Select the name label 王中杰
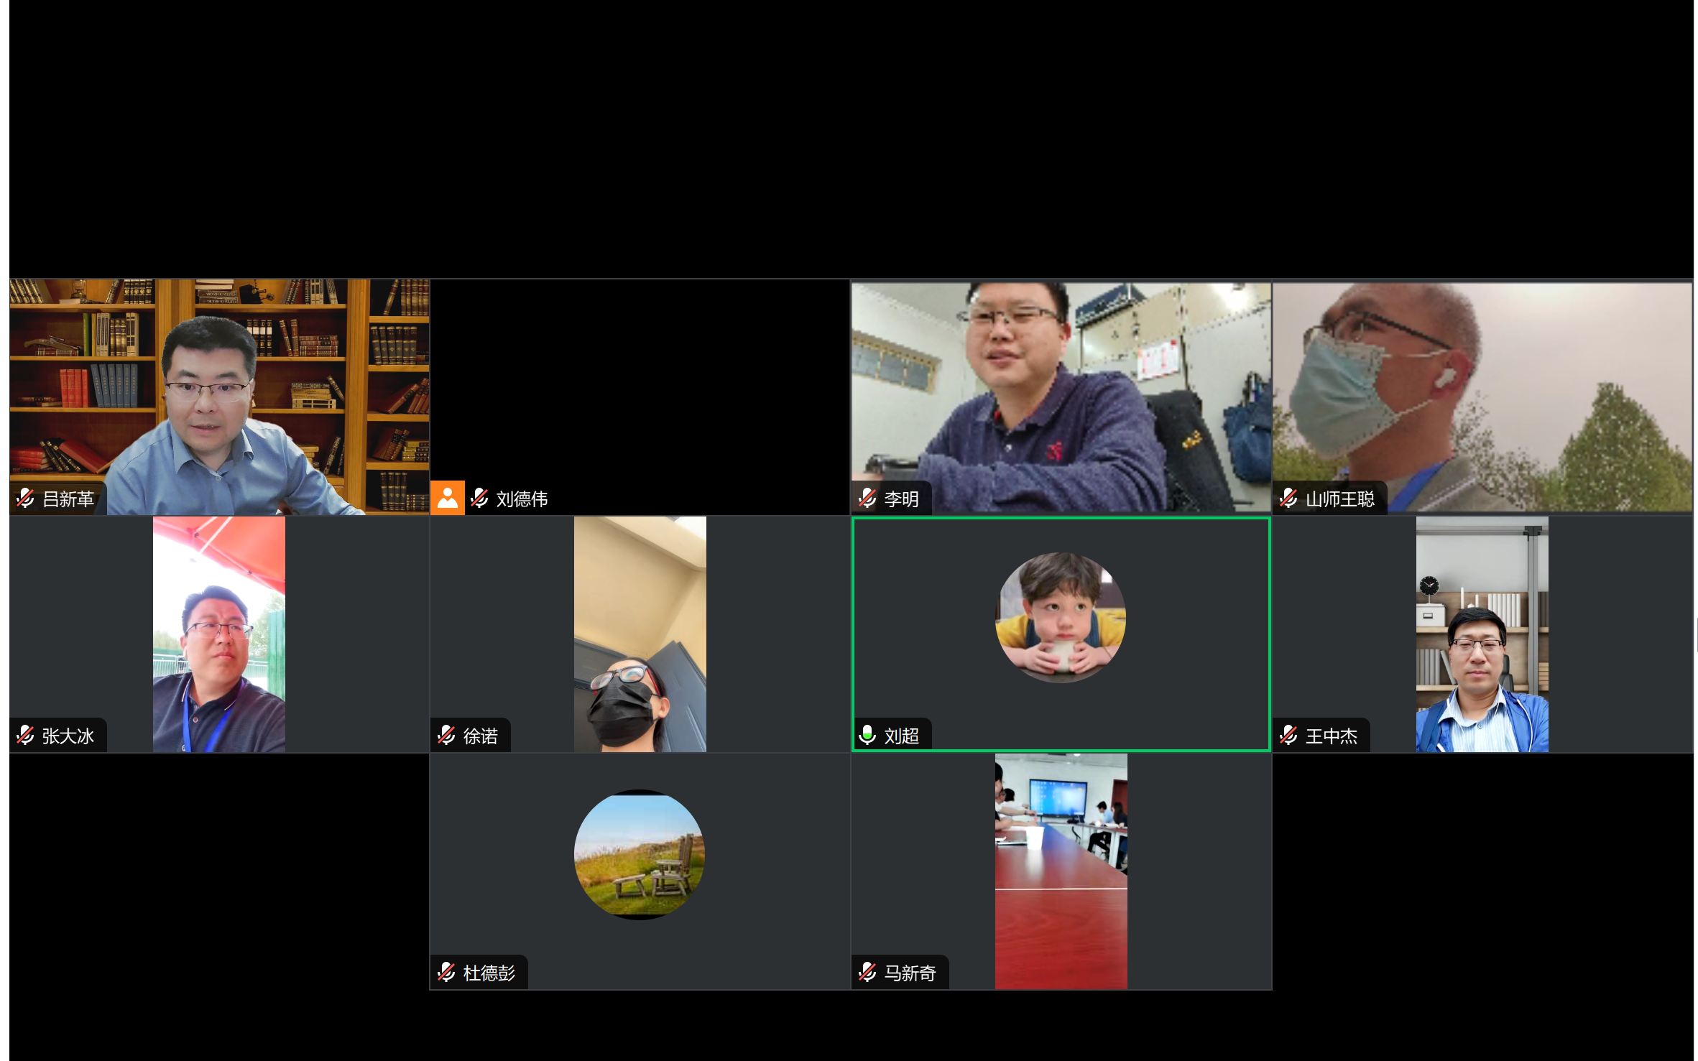Viewport: 1698px width, 1061px height. click(1332, 736)
